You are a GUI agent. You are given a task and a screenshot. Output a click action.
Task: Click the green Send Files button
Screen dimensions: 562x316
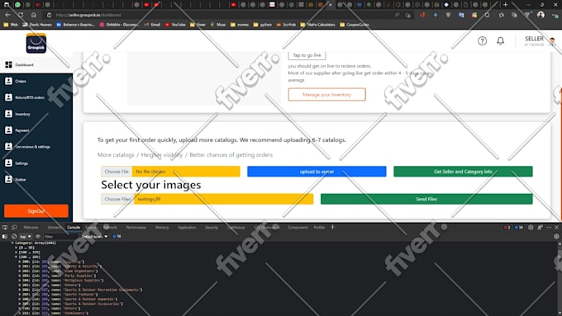(x=426, y=199)
